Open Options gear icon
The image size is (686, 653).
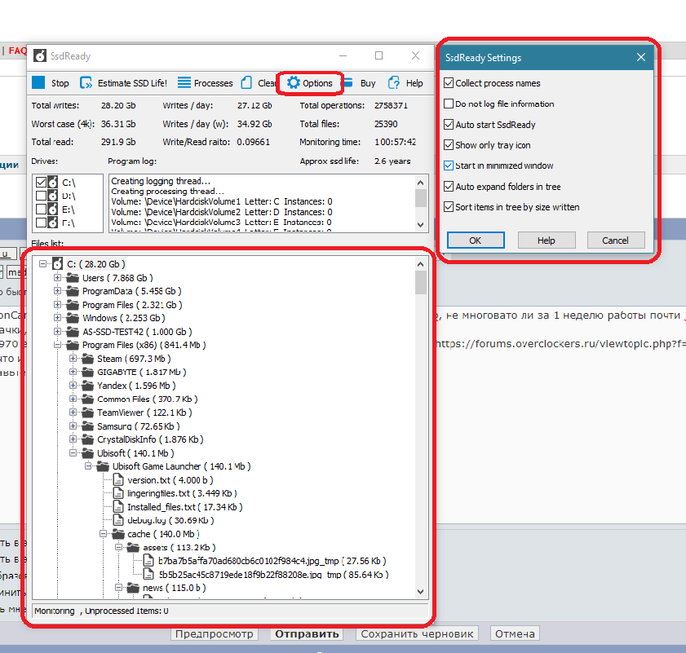pos(294,82)
